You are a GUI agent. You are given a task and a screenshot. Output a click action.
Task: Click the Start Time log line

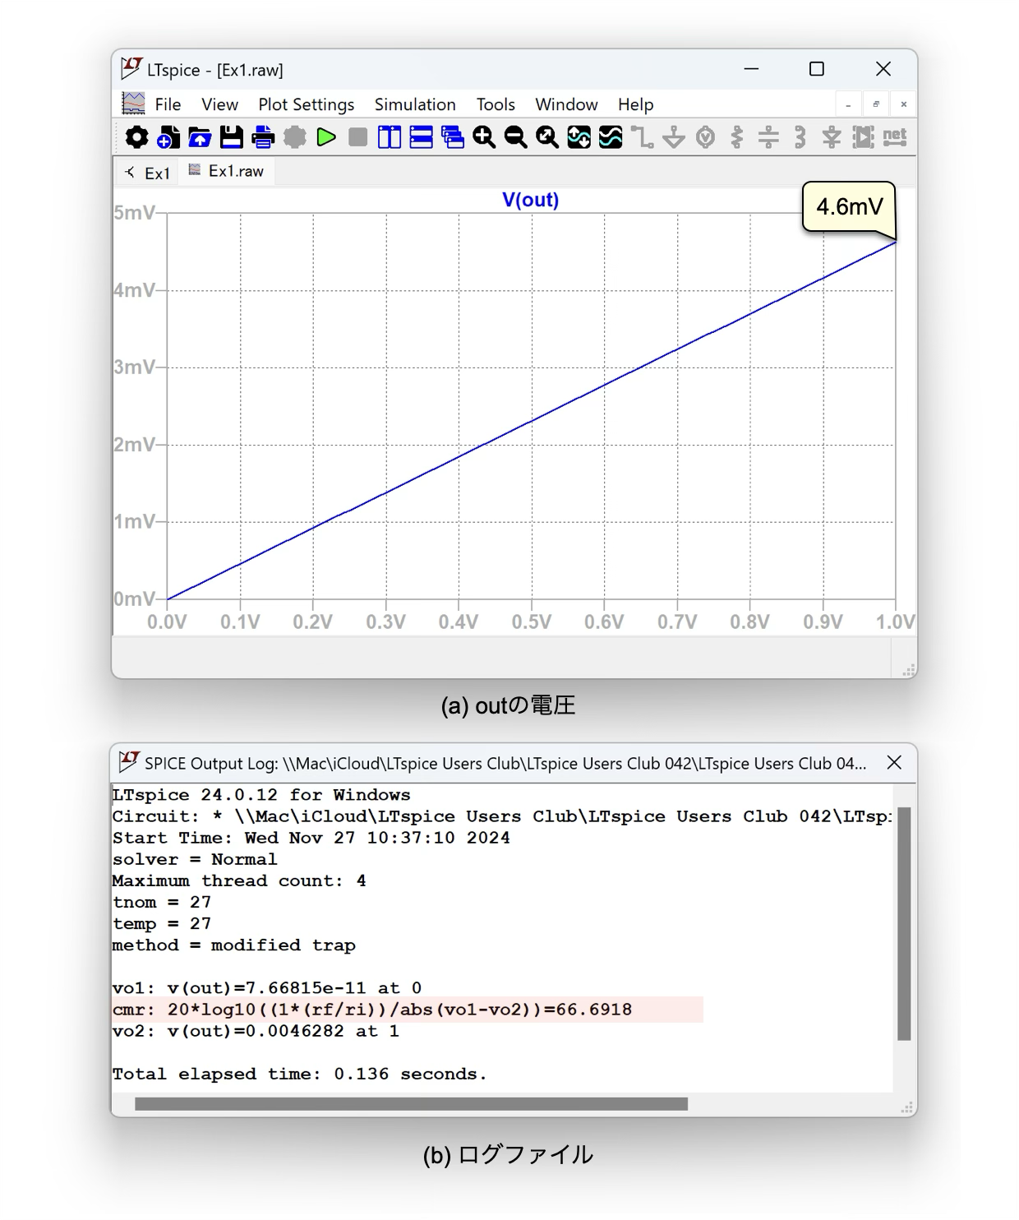(311, 838)
